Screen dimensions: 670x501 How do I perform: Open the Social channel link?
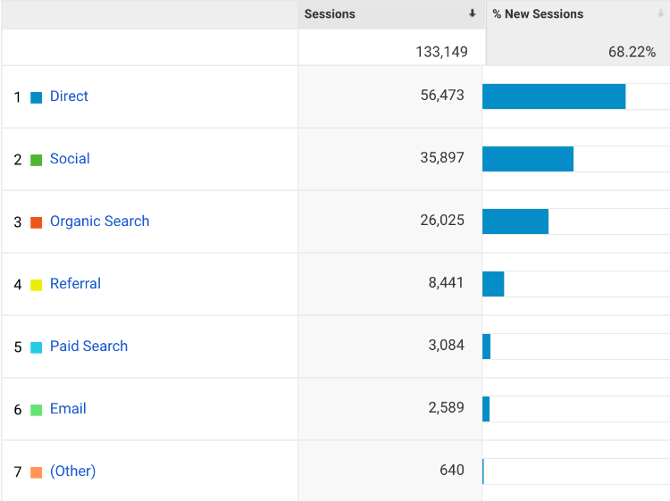(70, 159)
